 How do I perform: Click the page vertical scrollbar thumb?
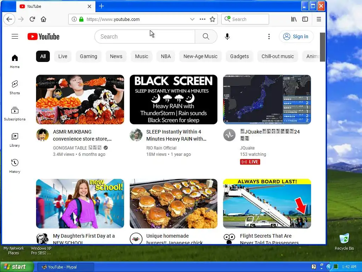tap(322, 47)
